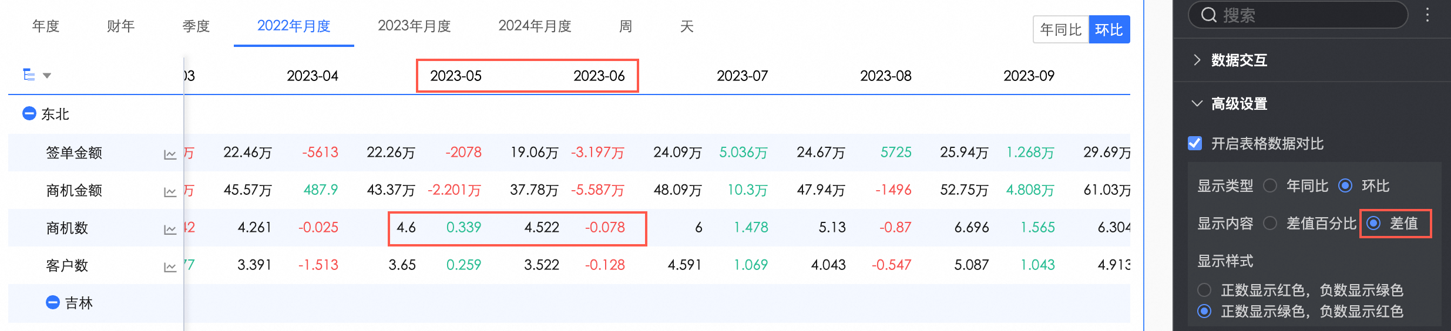The width and height of the screenshot is (1451, 331).
Task: Switch to the 季度 tab
Action: click(x=196, y=26)
